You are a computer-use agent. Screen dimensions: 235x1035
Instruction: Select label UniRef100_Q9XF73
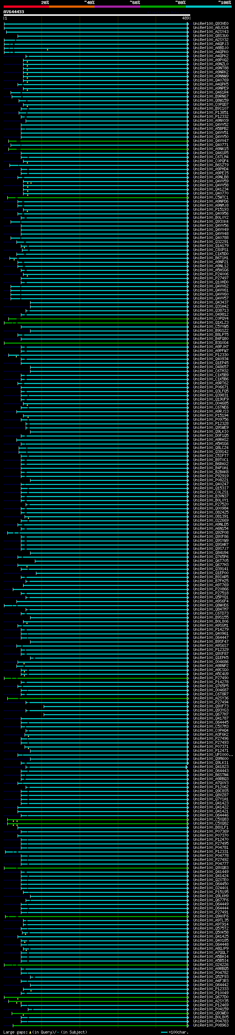pyautogui.click(x=211, y=706)
